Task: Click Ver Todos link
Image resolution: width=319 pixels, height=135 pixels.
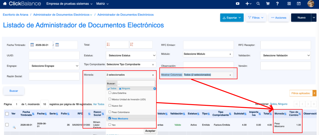Action: point(99,104)
